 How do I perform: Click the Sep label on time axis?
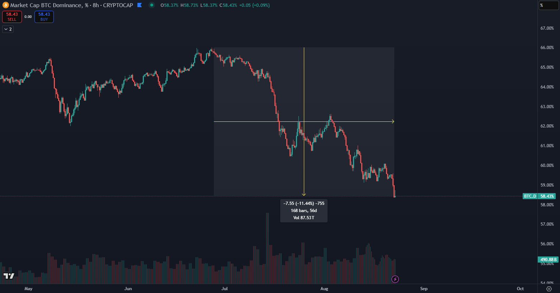(x=424, y=289)
